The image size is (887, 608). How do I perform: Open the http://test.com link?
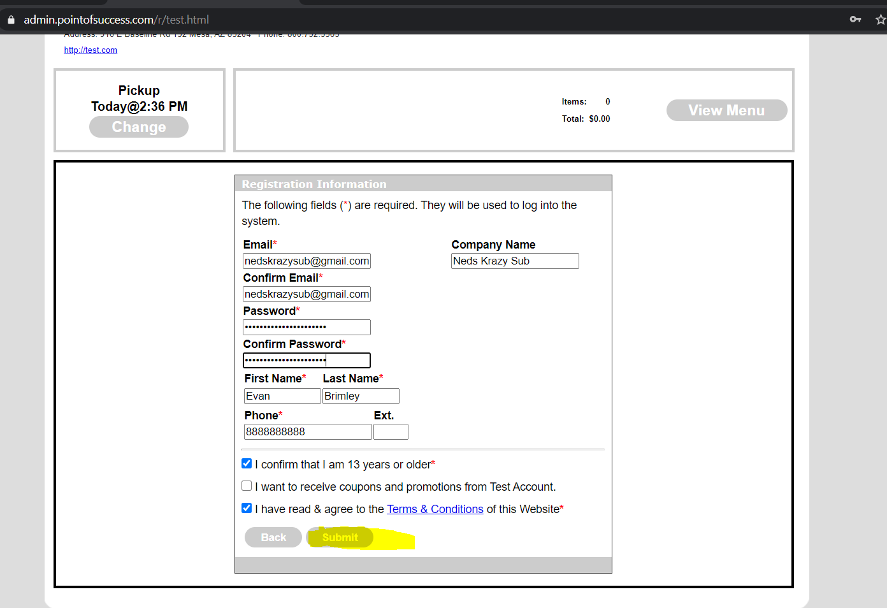coord(90,50)
